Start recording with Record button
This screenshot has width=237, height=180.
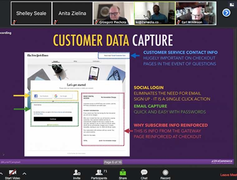[x=165, y=174]
